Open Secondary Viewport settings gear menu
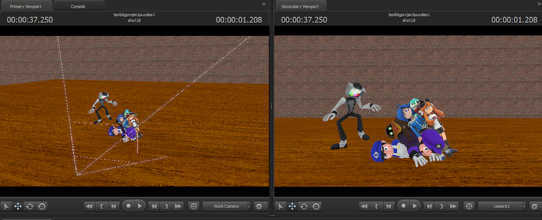 point(535,206)
